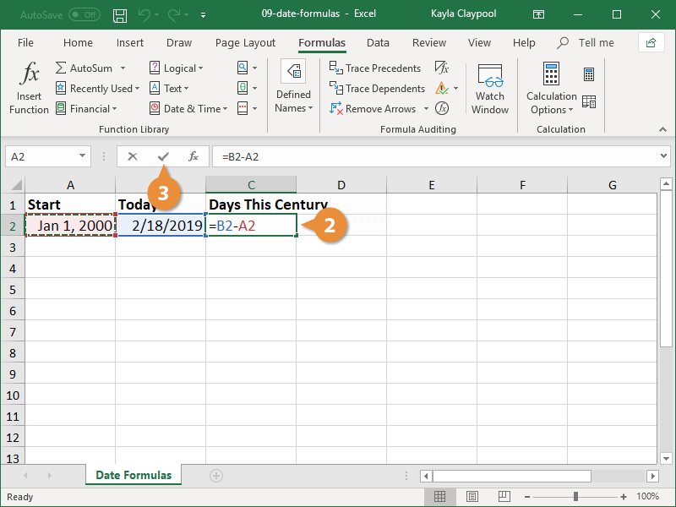Image resolution: width=676 pixels, height=507 pixels.
Task: Open the Name Box dropdown
Action: click(82, 156)
